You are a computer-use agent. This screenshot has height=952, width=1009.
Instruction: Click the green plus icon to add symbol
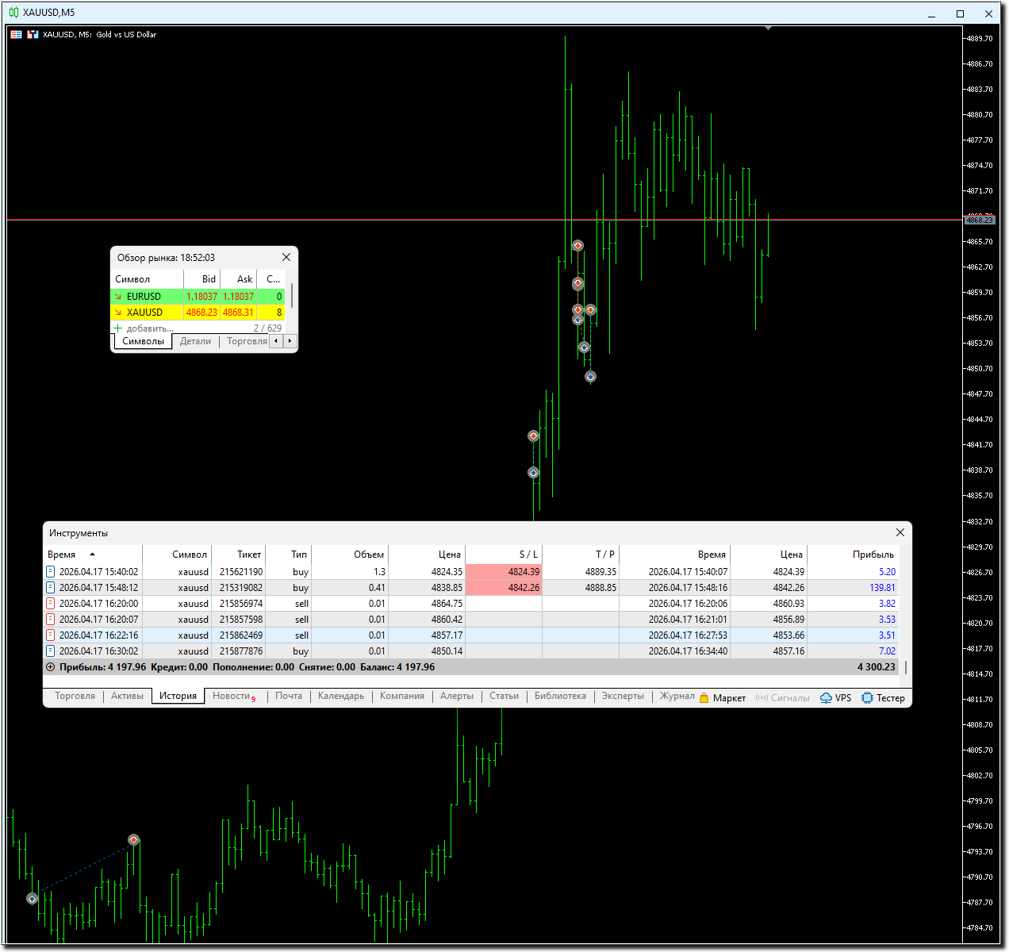click(x=118, y=328)
